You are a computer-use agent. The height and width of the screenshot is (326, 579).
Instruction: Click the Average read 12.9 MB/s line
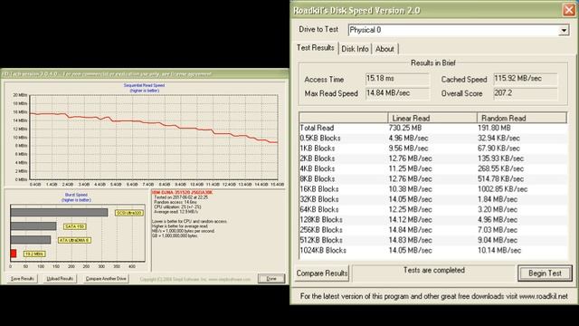(176, 212)
